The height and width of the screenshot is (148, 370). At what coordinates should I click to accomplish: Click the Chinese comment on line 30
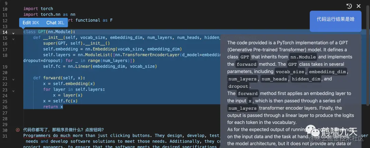(x=63, y=130)
